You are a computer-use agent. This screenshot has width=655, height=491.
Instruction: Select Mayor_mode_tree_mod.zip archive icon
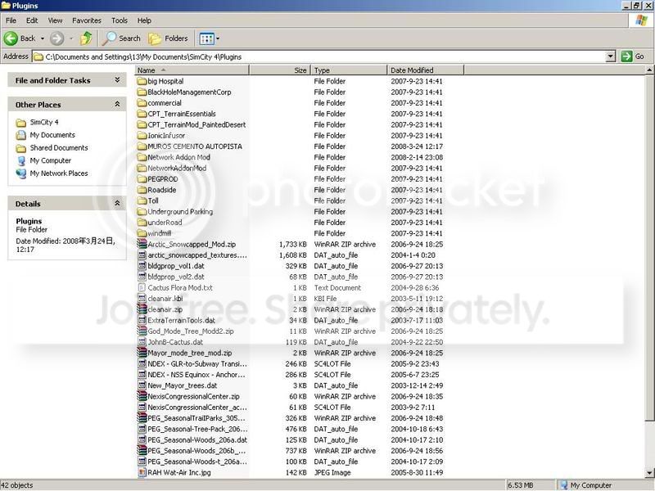pyautogui.click(x=142, y=353)
